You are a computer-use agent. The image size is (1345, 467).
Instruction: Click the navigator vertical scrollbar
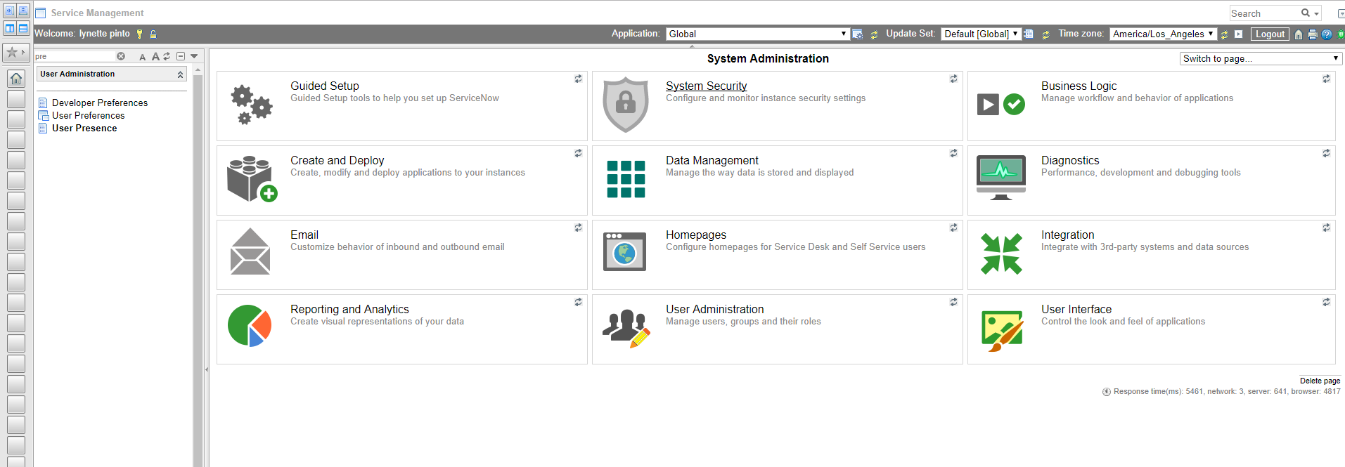pos(198,267)
